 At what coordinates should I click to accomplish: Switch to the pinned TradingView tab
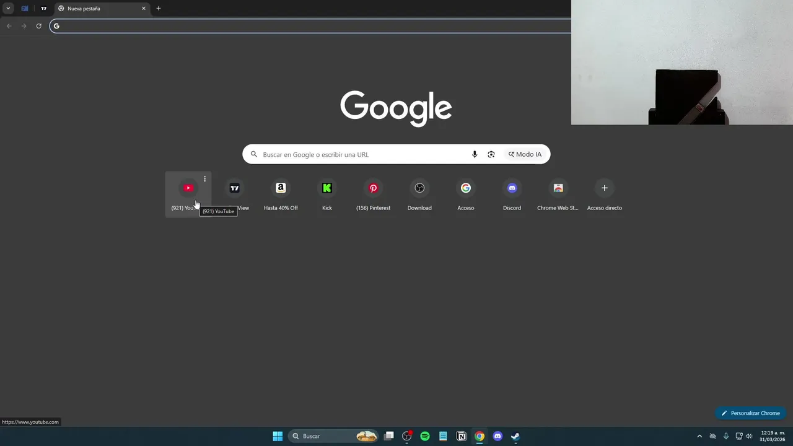(43, 9)
